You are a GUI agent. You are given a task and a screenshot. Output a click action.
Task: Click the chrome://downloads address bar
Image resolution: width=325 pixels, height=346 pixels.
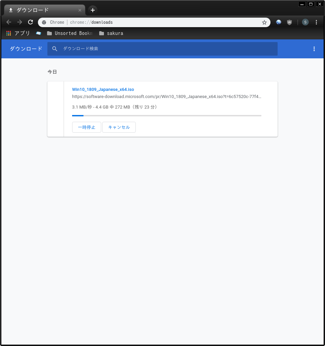coord(154,22)
